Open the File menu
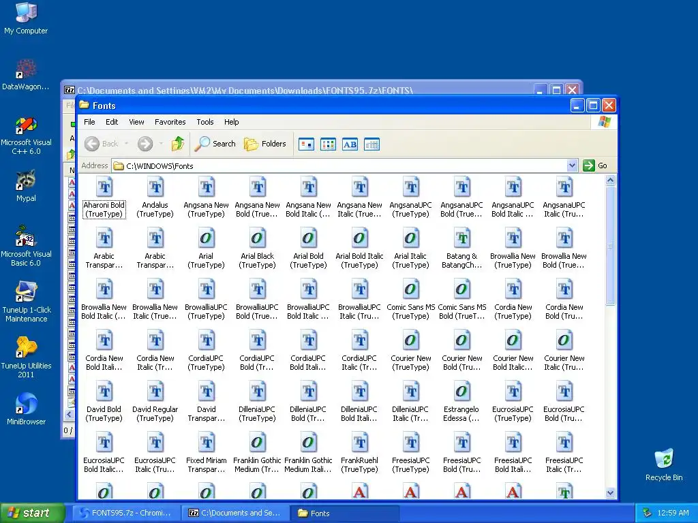The height and width of the screenshot is (523, 698). click(89, 122)
